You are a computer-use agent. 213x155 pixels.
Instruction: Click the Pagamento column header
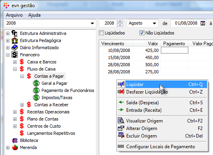tap(174, 44)
